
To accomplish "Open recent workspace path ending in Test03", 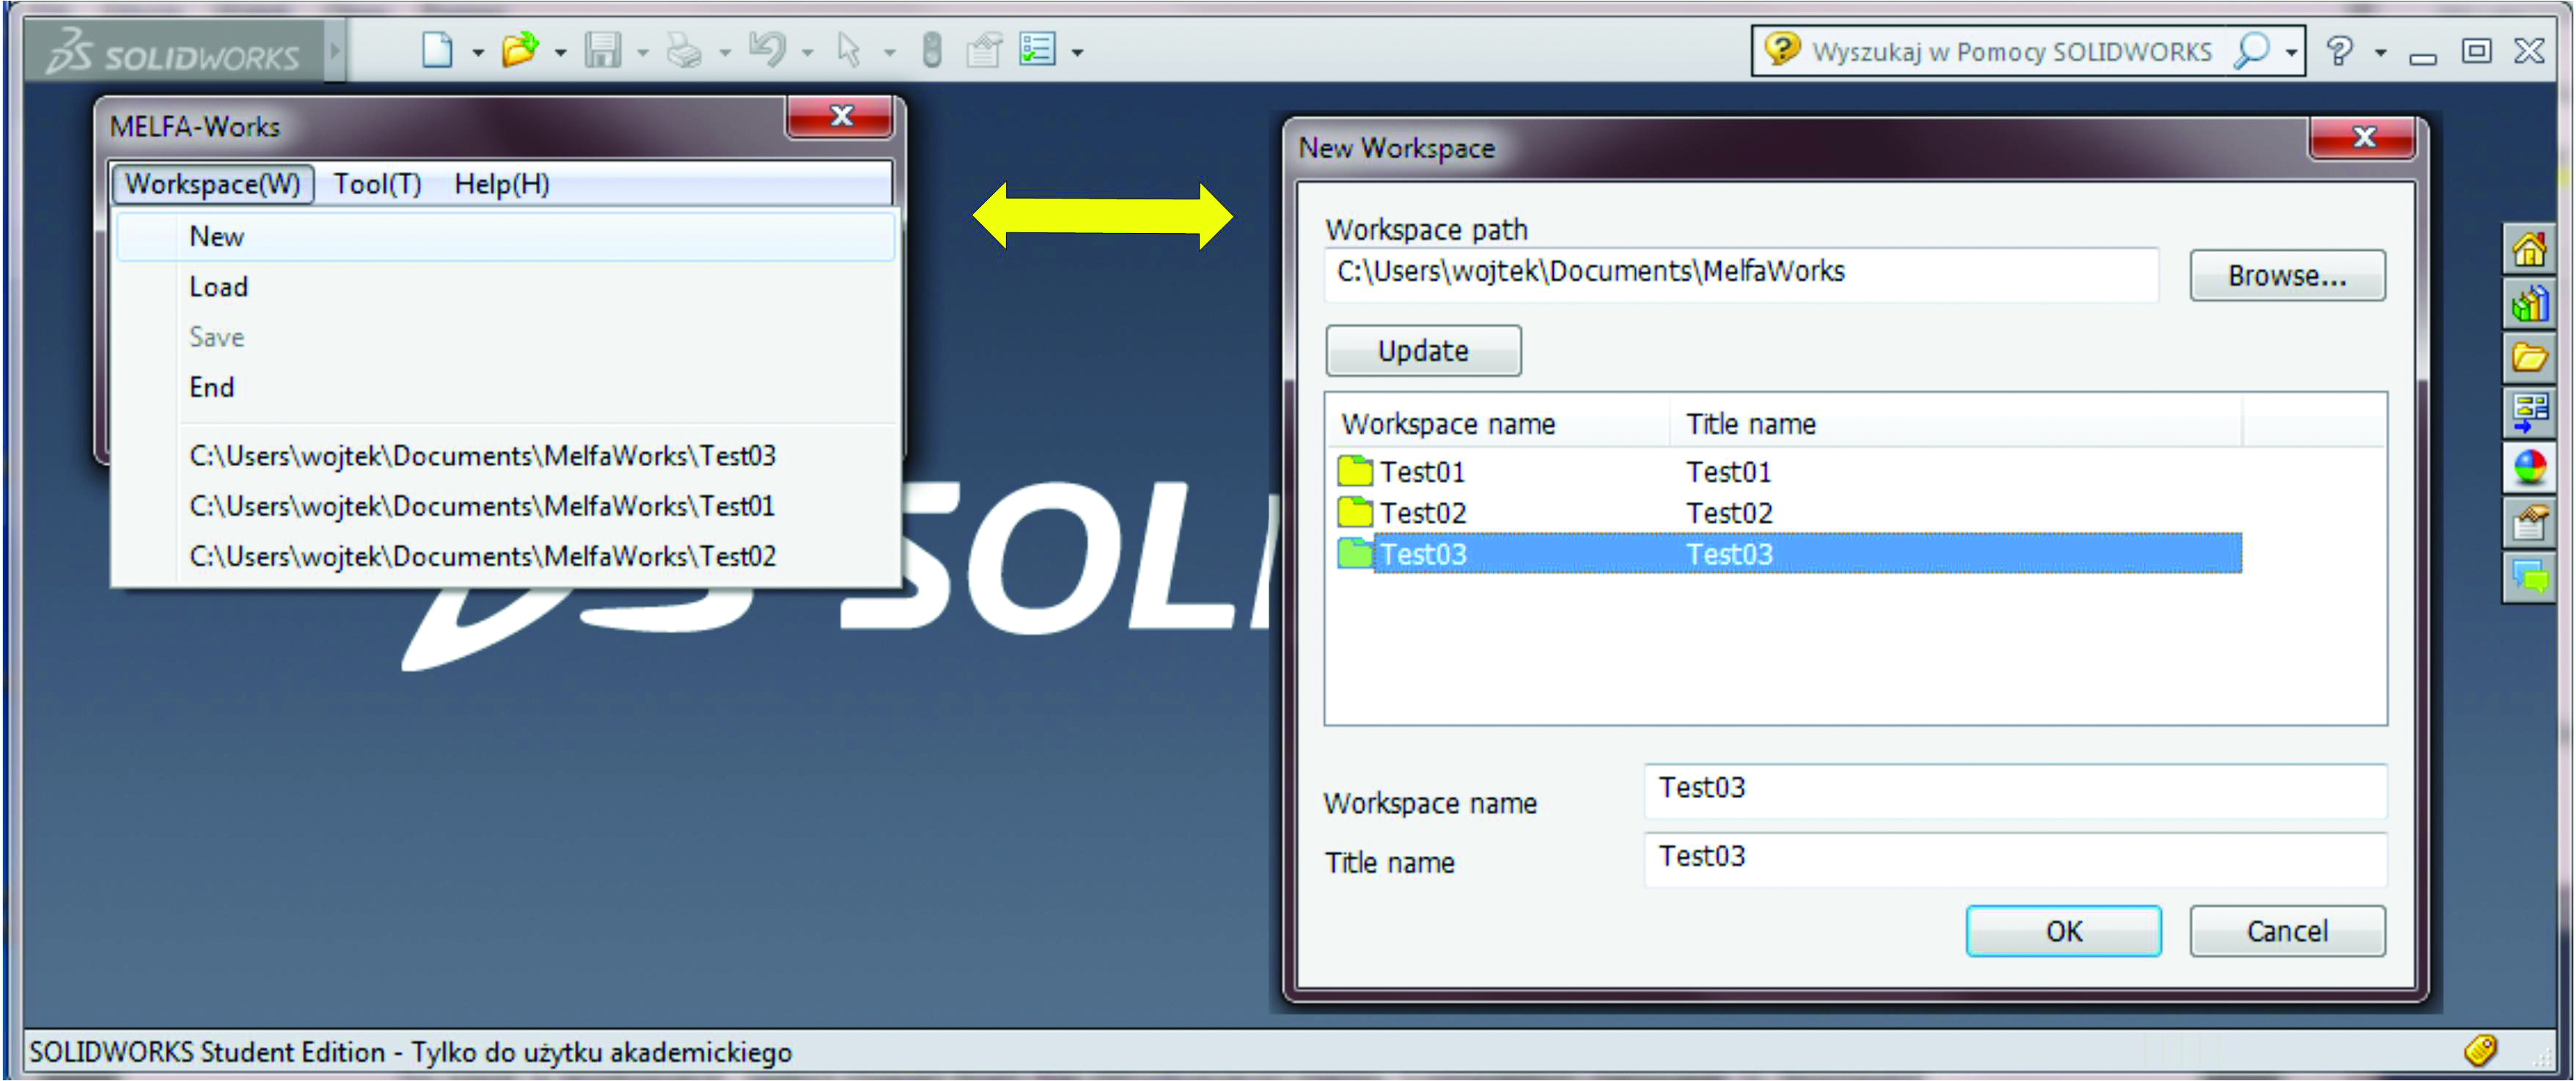I will (x=482, y=456).
